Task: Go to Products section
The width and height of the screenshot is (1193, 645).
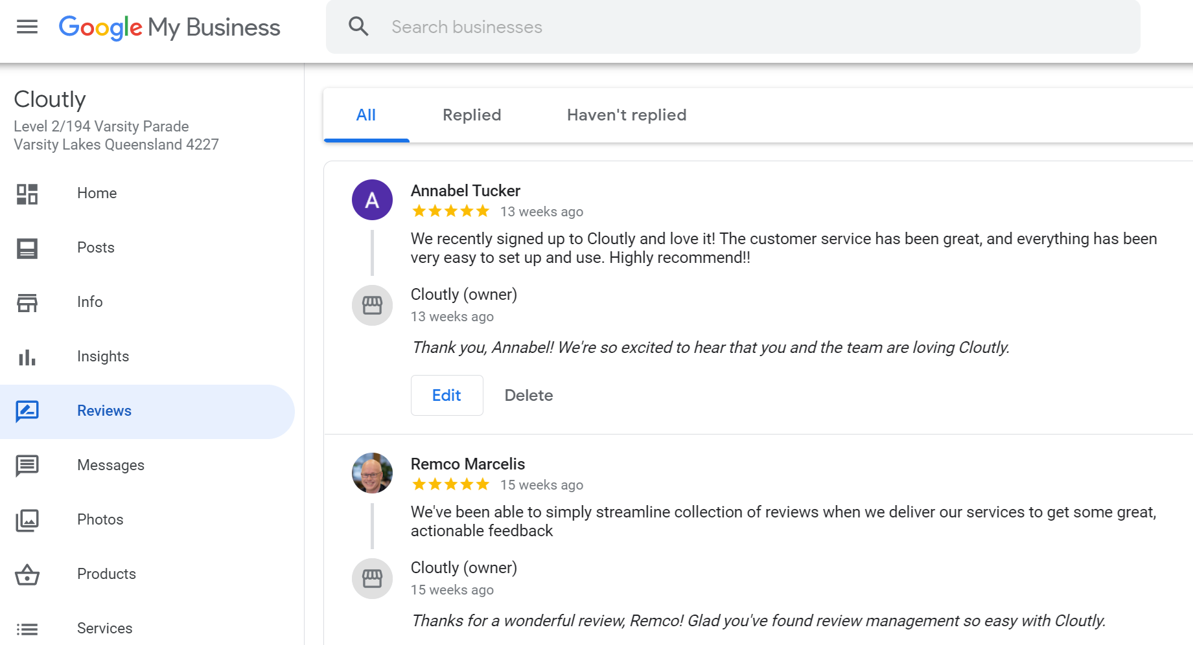Action: point(106,574)
